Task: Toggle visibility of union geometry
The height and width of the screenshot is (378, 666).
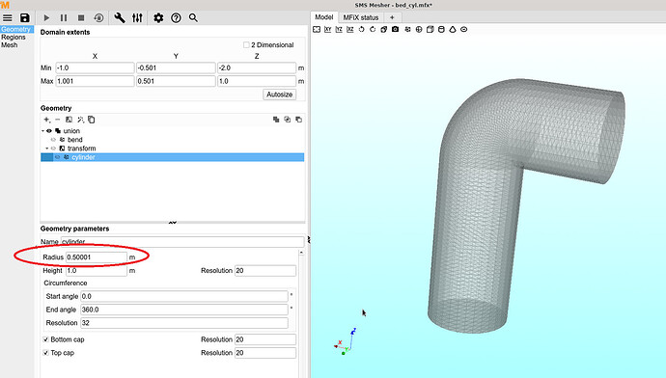Action: pos(49,131)
